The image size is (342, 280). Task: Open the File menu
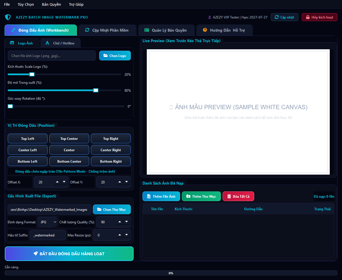tap(7, 4)
